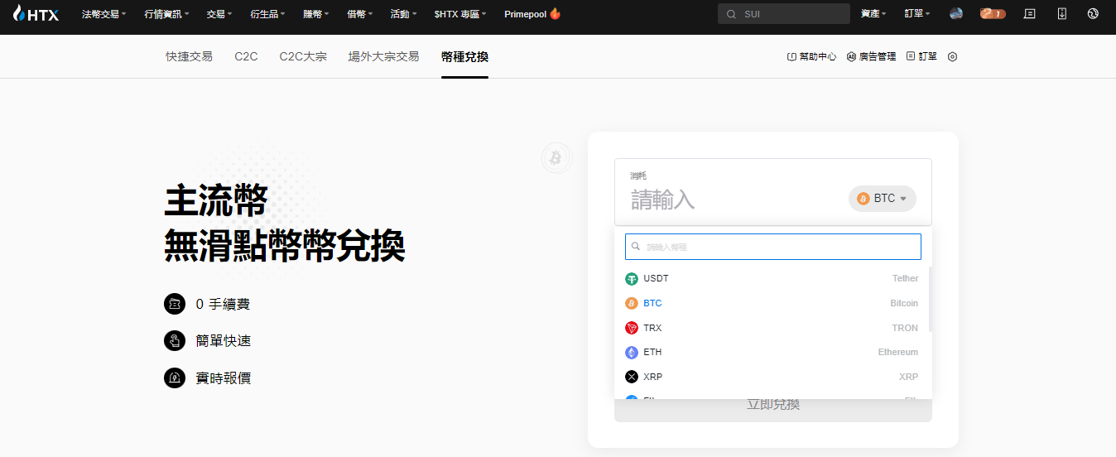Go to the Primepool page

(x=532, y=14)
